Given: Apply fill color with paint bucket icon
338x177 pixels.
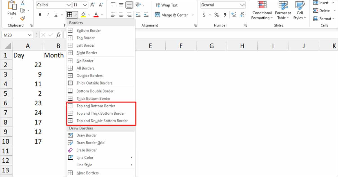Looking at the screenshot, I should 83,15.
